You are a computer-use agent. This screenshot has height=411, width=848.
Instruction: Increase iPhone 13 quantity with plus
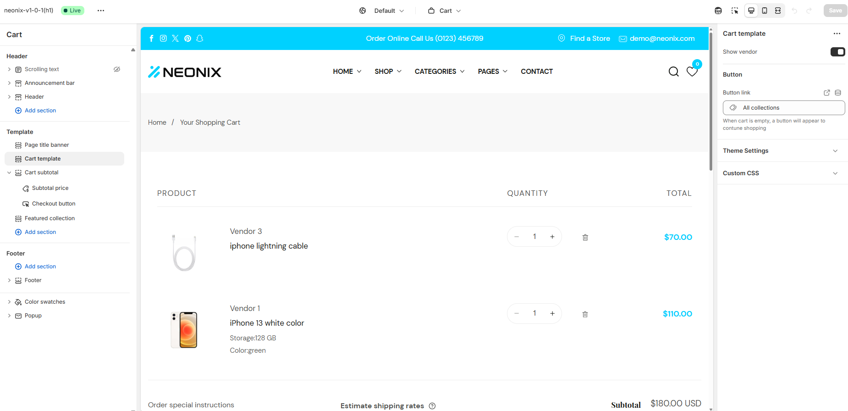tap(552, 313)
